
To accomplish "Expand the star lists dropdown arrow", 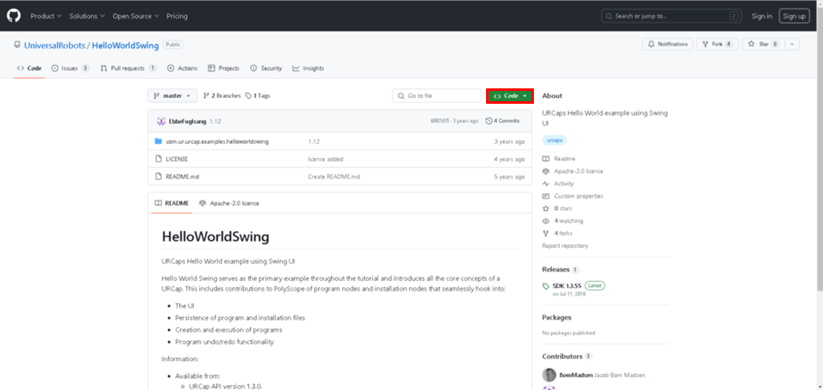I will click(792, 44).
